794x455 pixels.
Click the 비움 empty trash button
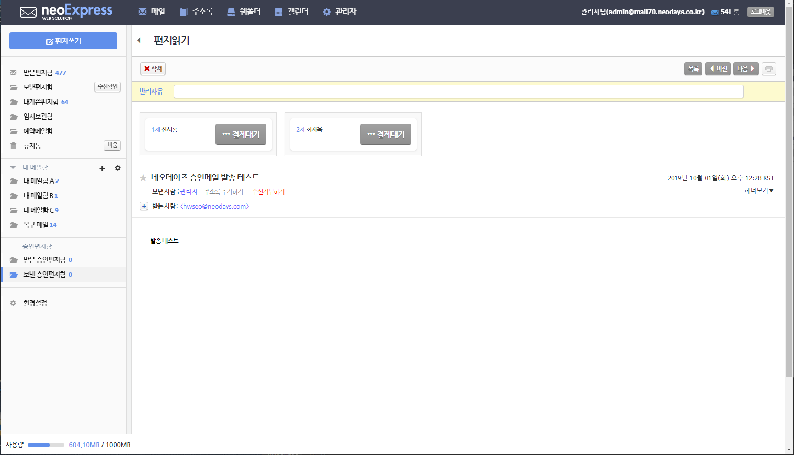pos(112,145)
